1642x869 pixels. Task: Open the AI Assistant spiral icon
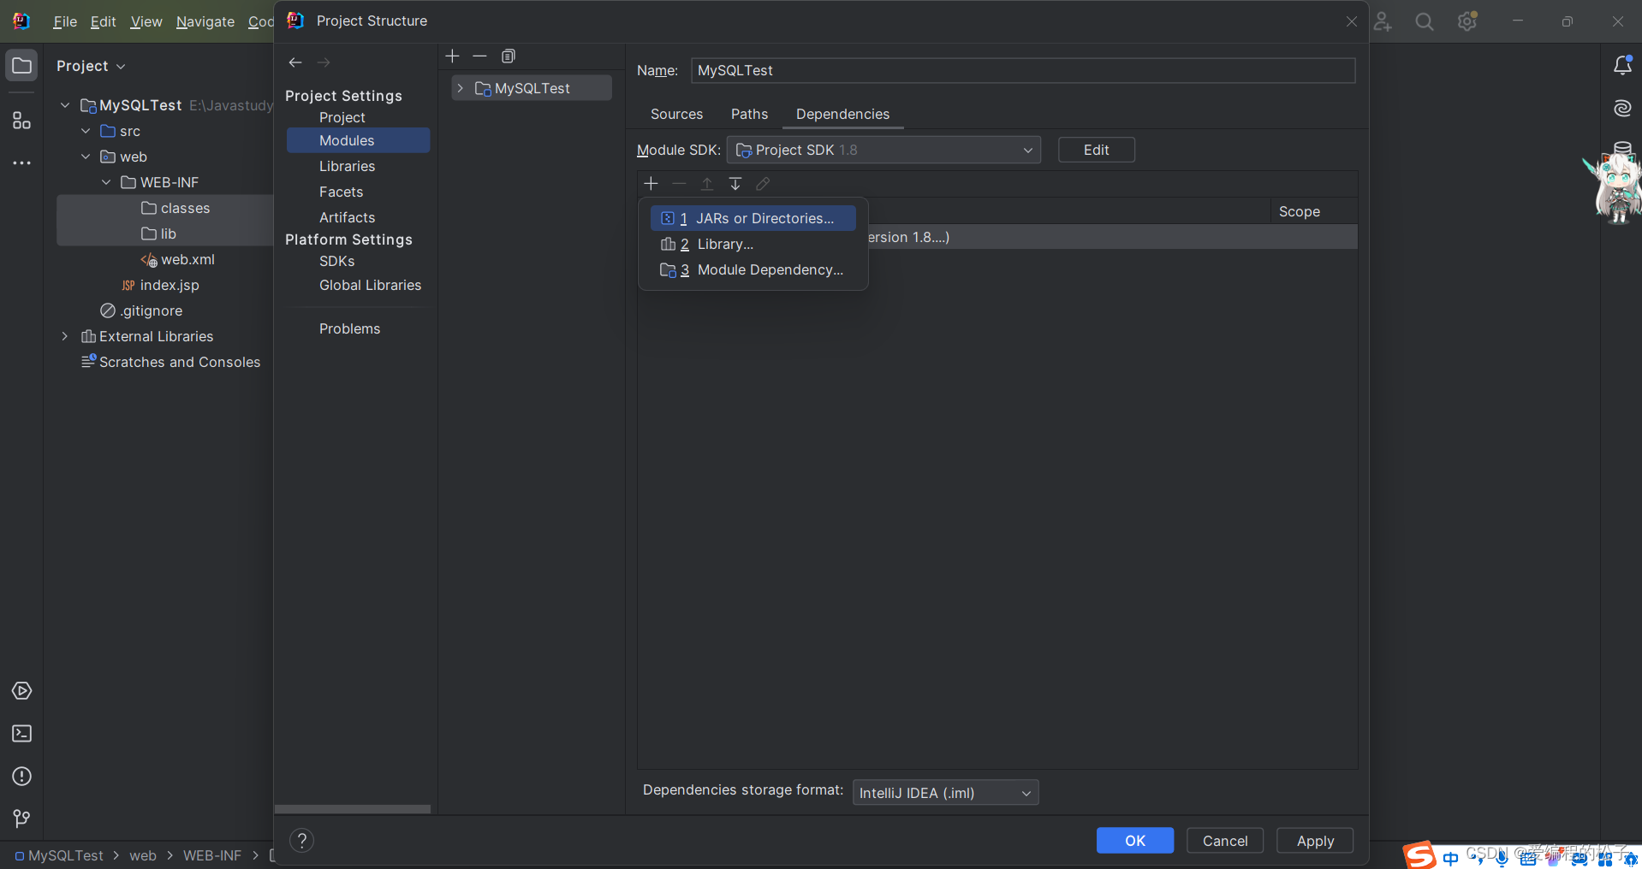point(1622,108)
